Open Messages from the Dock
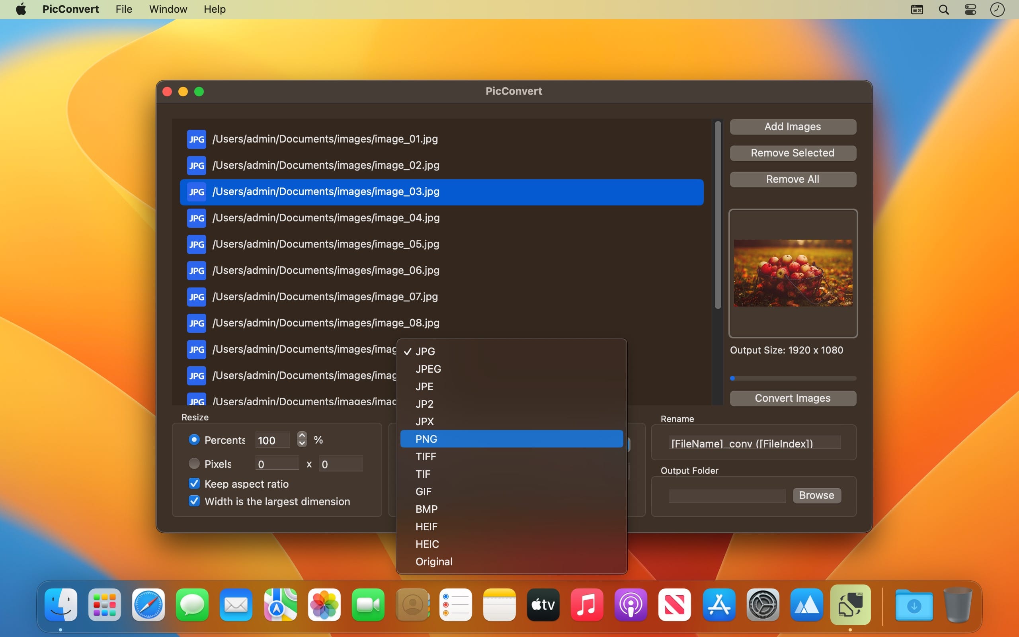The image size is (1019, 637). coord(192,605)
